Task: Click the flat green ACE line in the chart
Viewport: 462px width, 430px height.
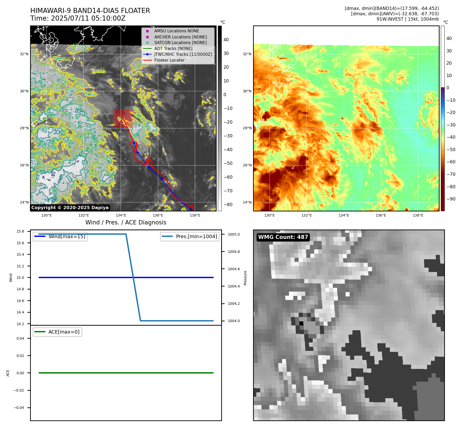Action: click(x=126, y=373)
